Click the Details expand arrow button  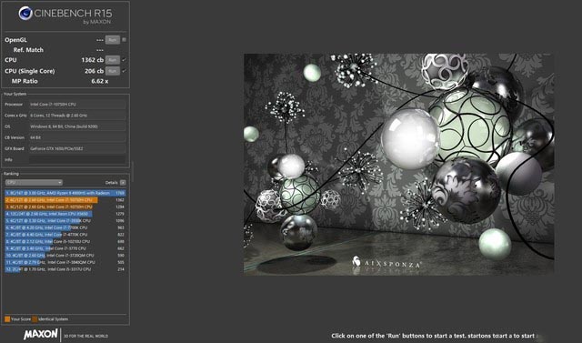pos(123,183)
